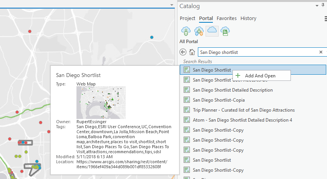Click the Search Results heading
This screenshot has height=179, width=327.
(x=198, y=62)
